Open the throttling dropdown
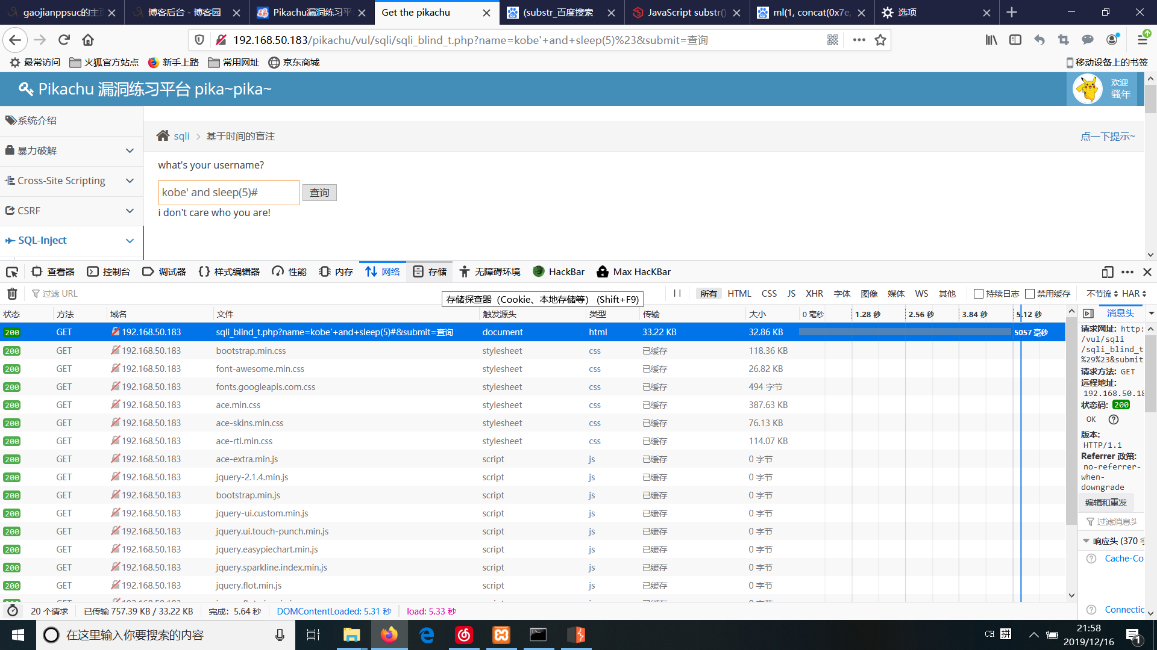The height and width of the screenshot is (650, 1157). click(1102, 294)
